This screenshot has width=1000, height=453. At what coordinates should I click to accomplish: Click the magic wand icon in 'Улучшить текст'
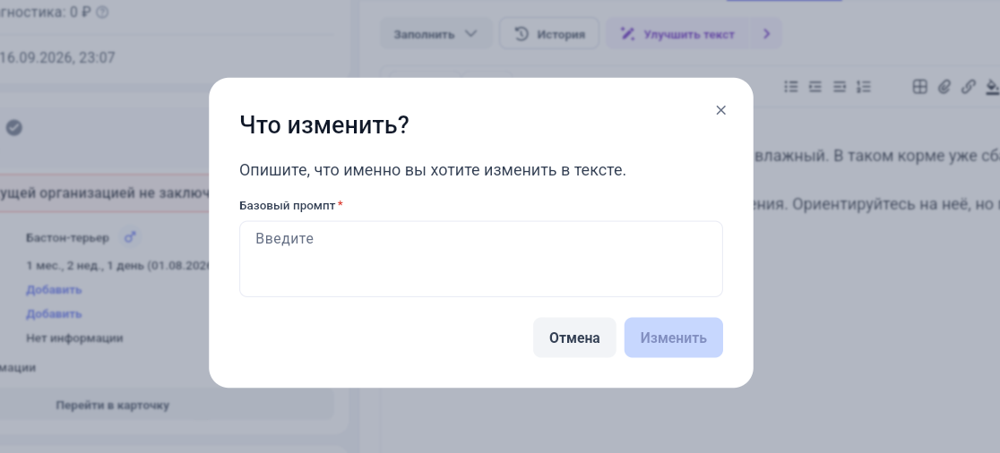pyautogui.click(x=628, y=34)
